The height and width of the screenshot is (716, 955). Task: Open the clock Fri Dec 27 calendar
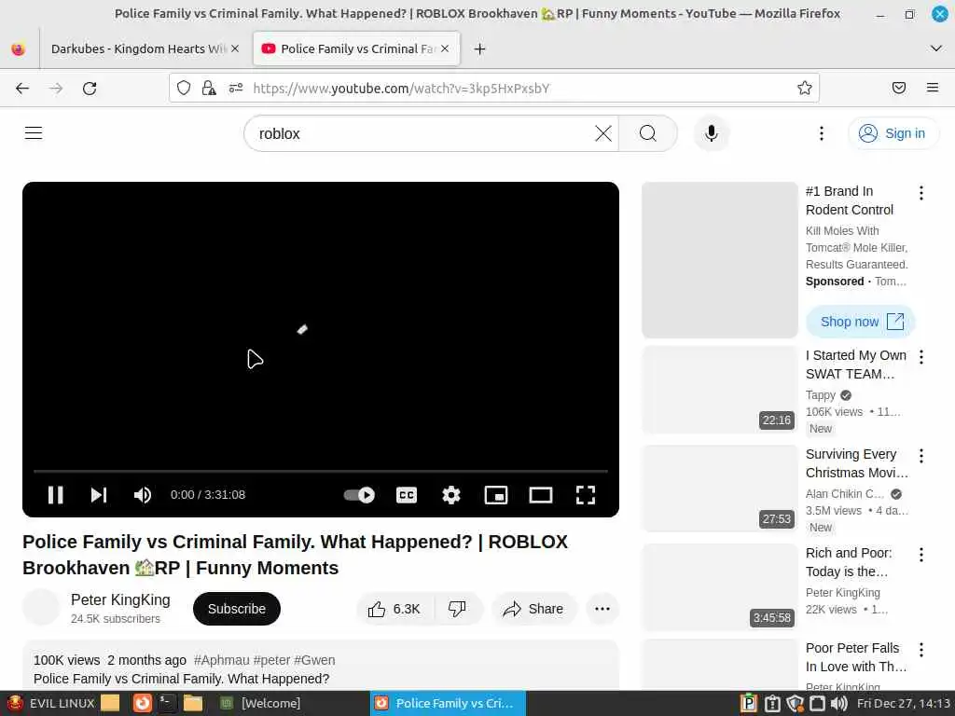coord(903,703)
